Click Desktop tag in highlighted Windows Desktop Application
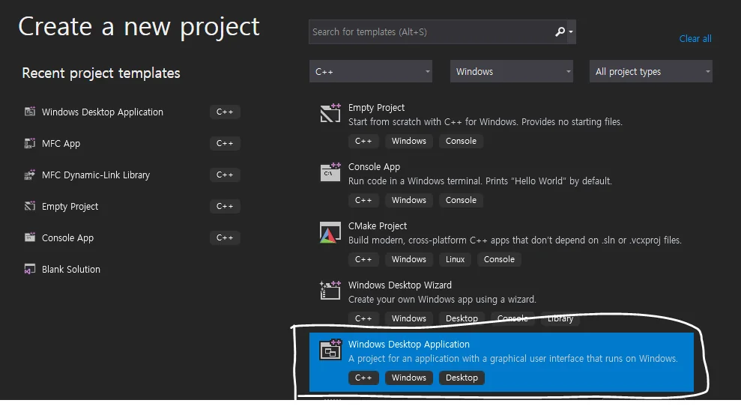Viewport: 741px width, 409px height. point(462,378)
